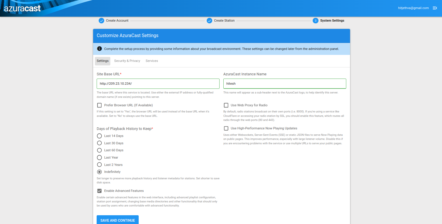This screenshot has width=442, height=224.
Task: Select Last 14 Days option
Action: (99, 136)
